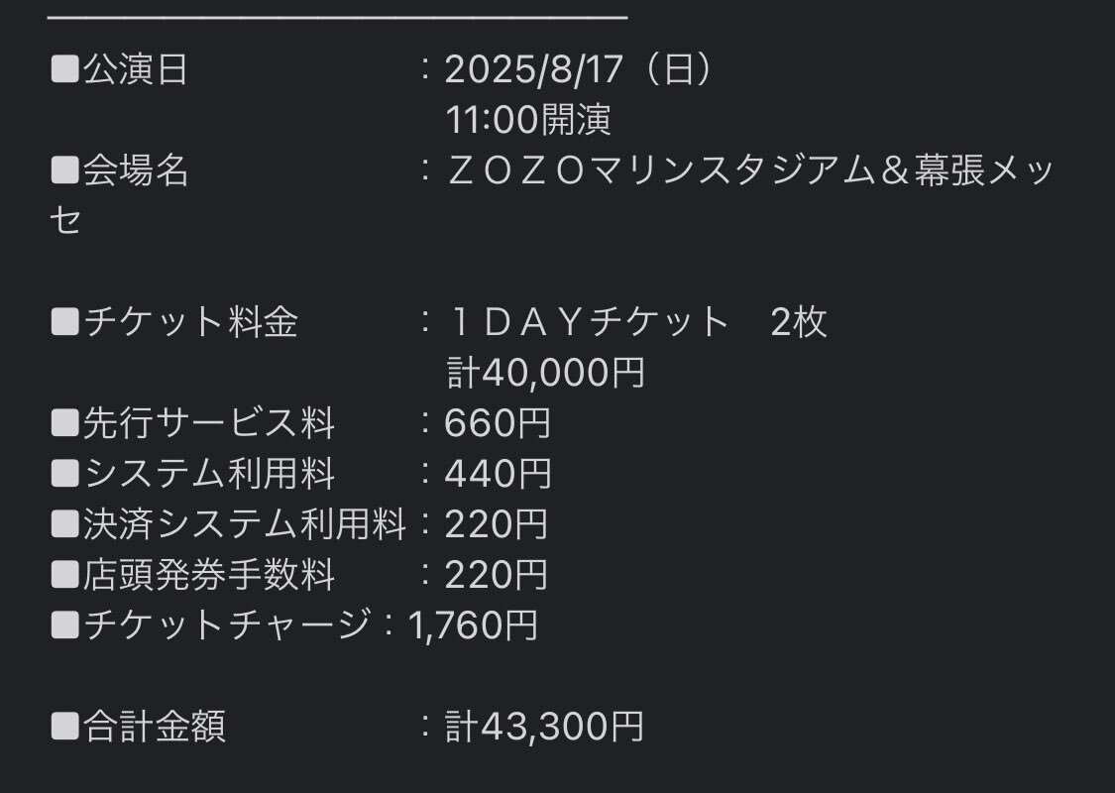Click the bullet square before チケット料金
1115x793 pixels.
[x=64, y=322]
